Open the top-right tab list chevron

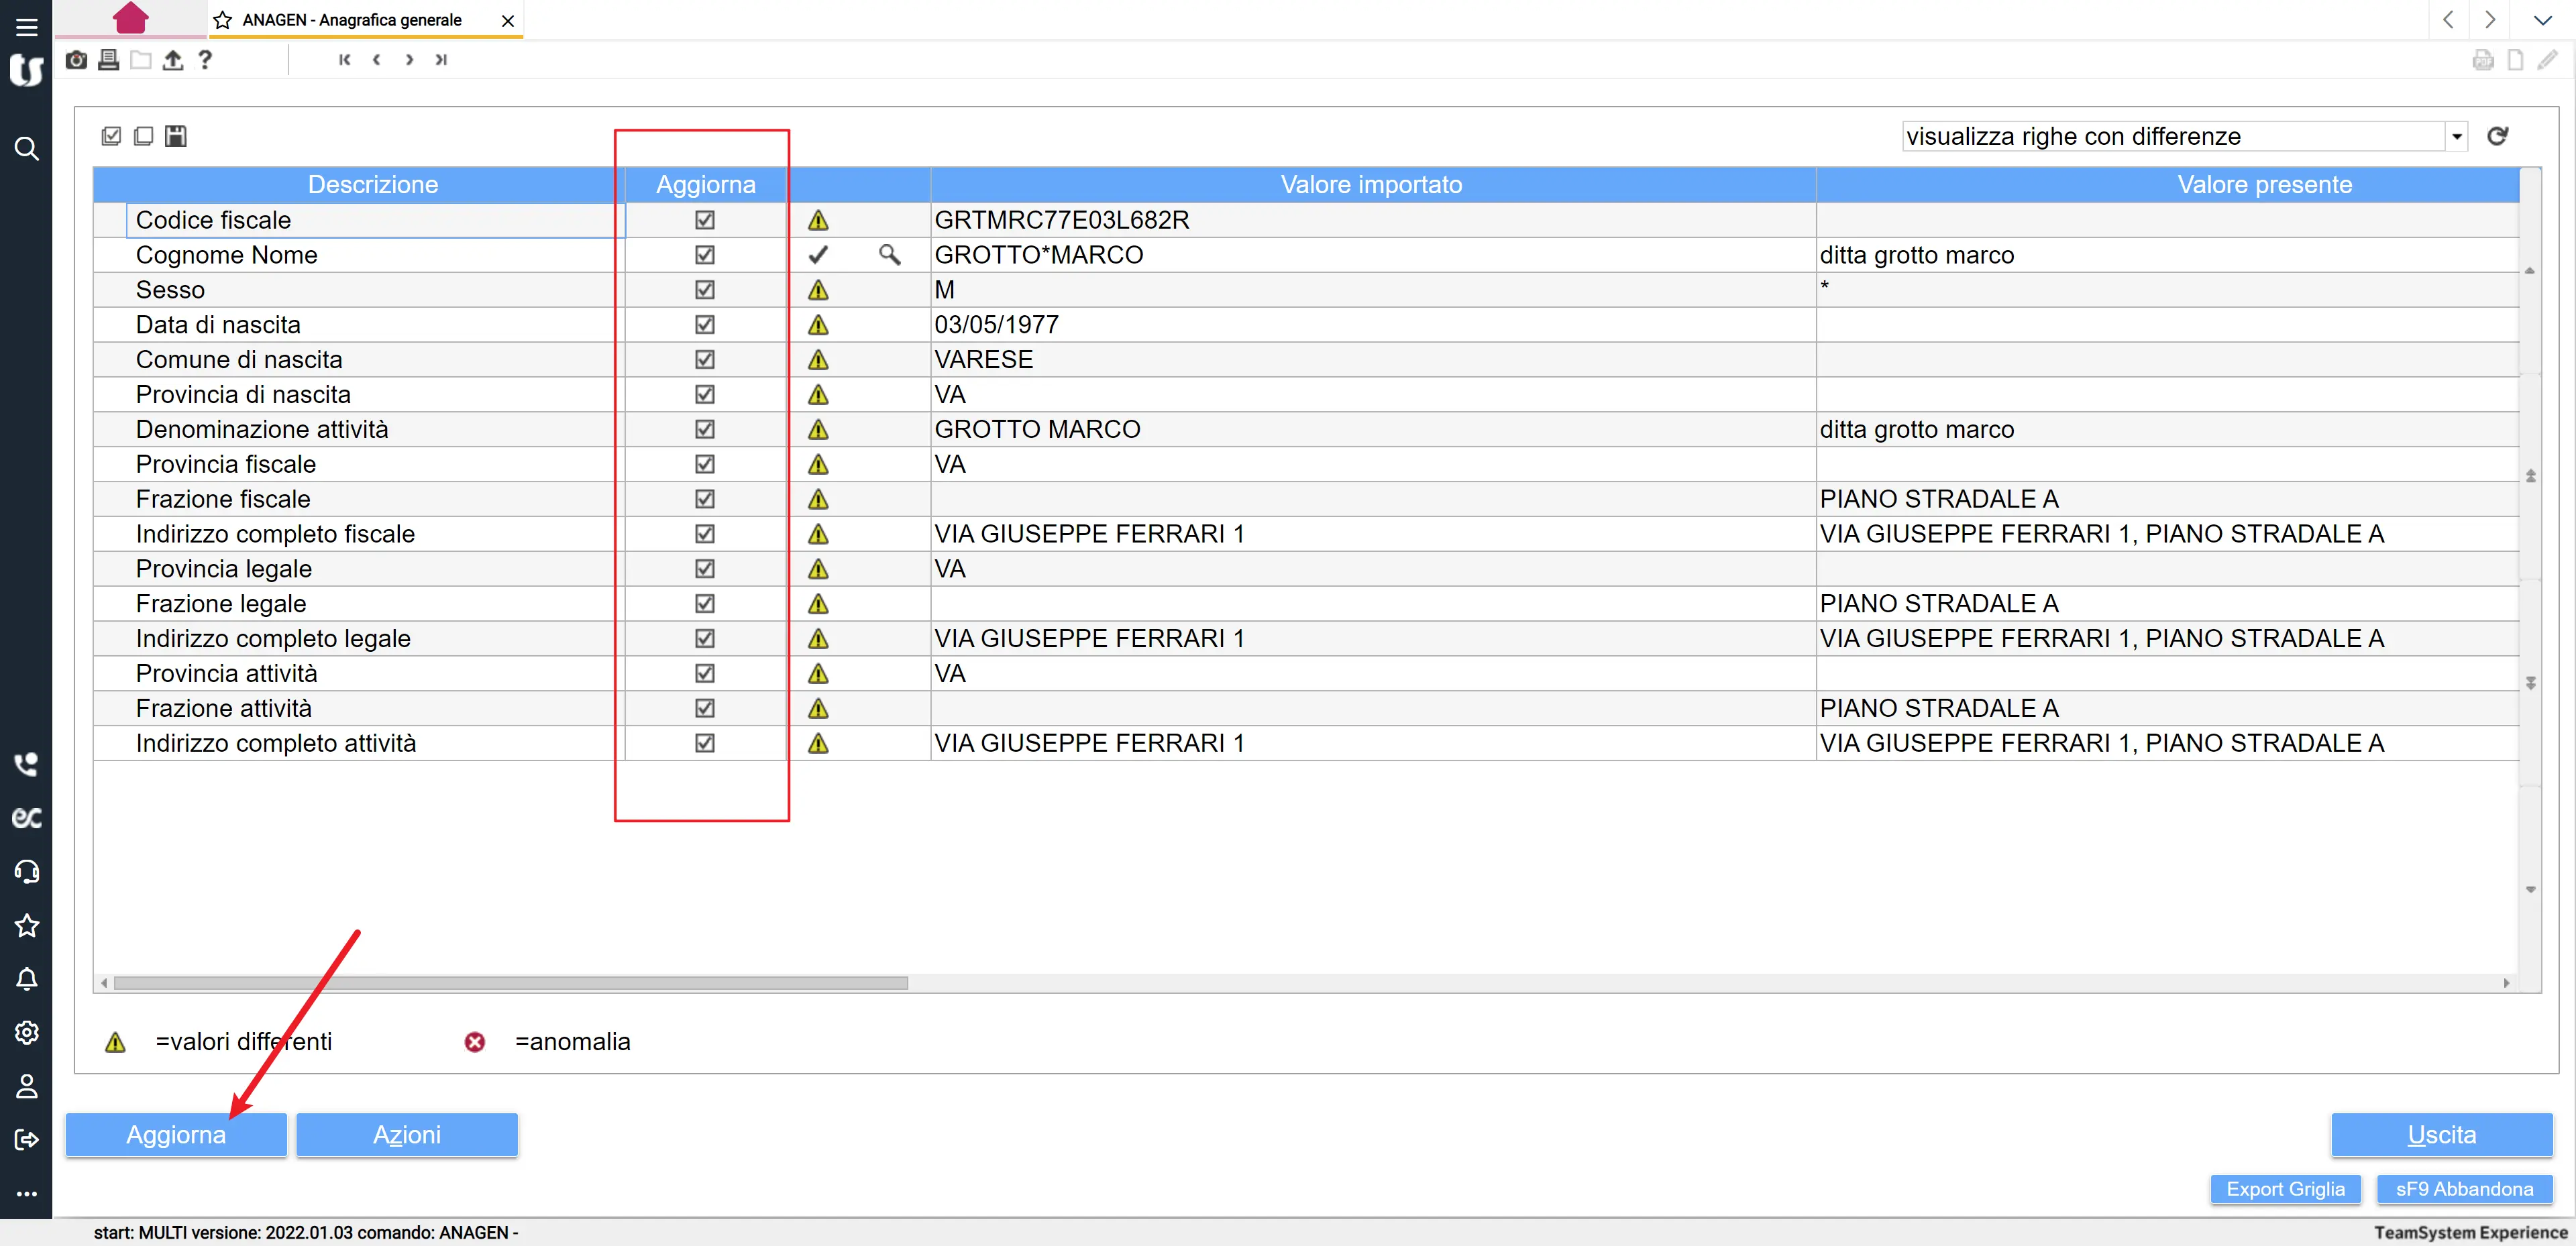2543,20
